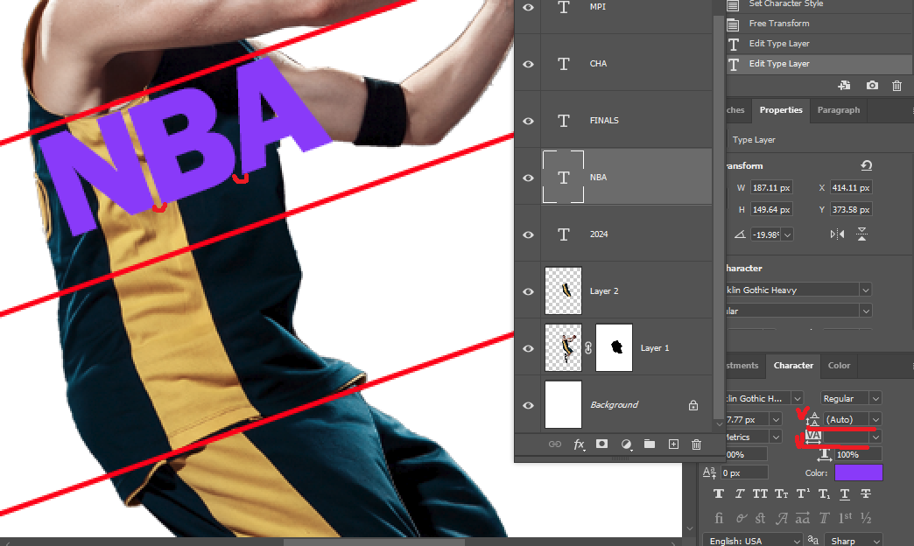Delete current state in History panel
The image size is (914, 546).
tap(896, 86)
